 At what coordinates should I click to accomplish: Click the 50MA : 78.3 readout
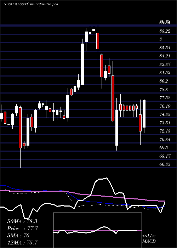point(22,221)
